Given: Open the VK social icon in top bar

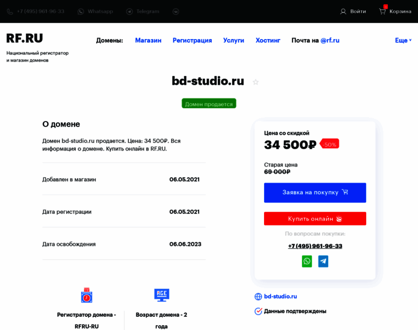Looking at the screenshot, I should coord(175,12).
